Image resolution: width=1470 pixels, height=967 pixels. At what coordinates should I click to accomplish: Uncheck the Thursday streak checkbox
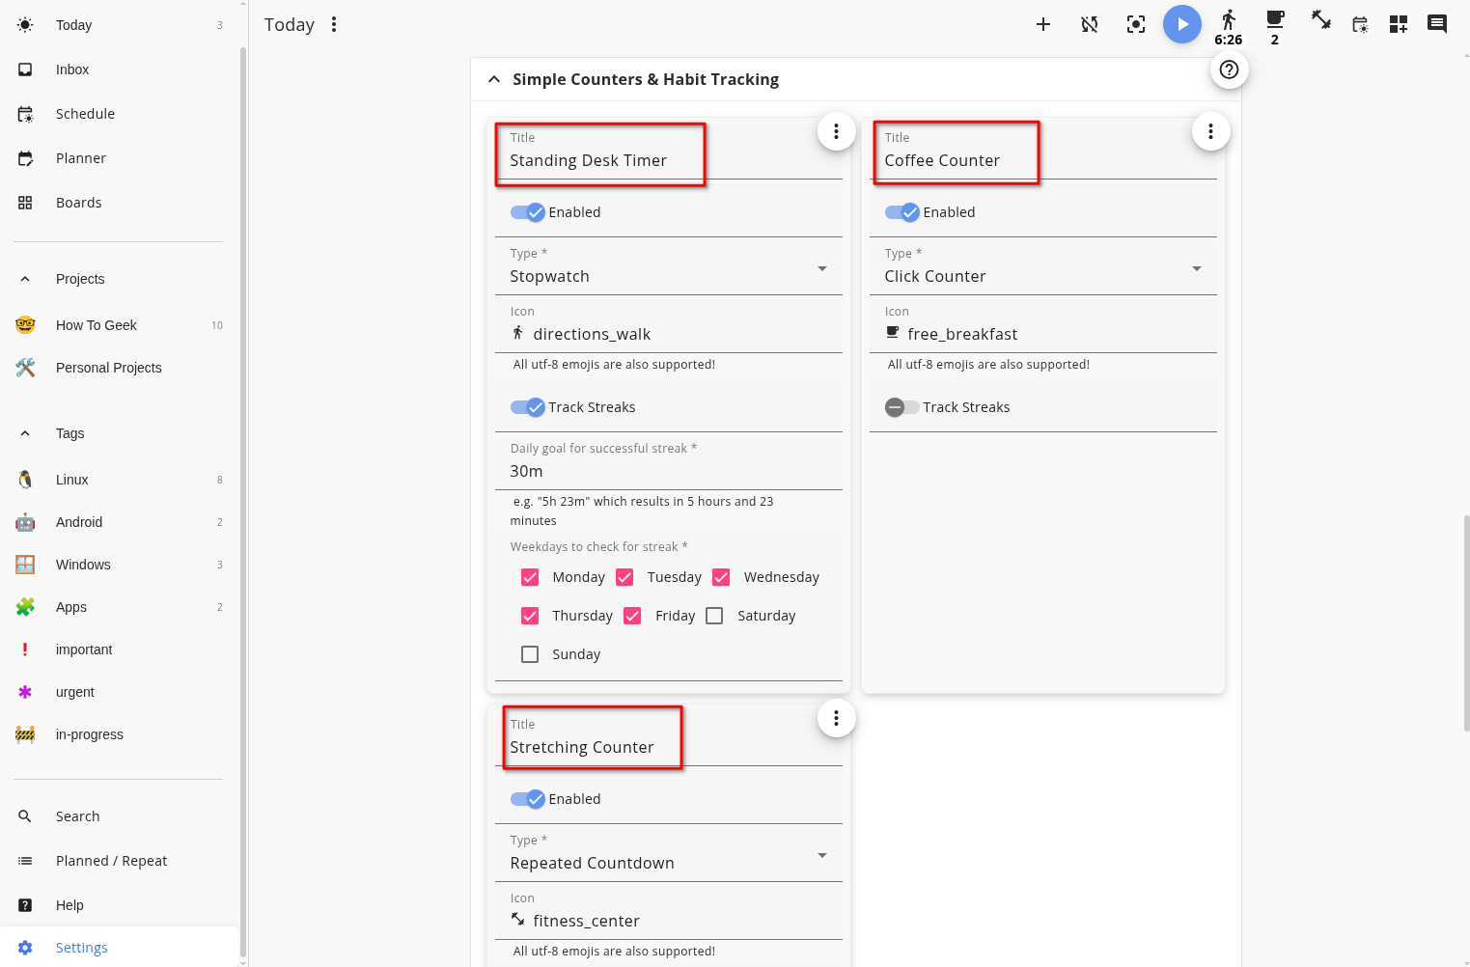coord(530,616)
